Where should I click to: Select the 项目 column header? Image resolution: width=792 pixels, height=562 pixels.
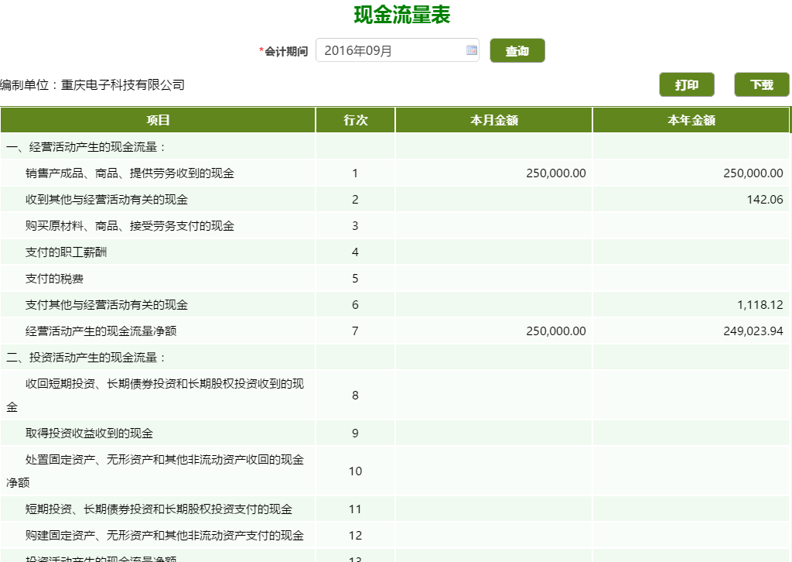[158, 120]
